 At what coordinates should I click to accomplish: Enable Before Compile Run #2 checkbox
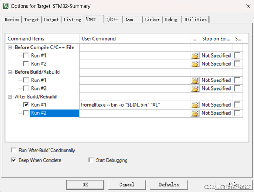(26, 63)
